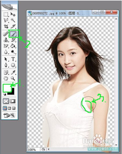Enable Quick Mask mode
122x154 pixels.
(13, 101)
